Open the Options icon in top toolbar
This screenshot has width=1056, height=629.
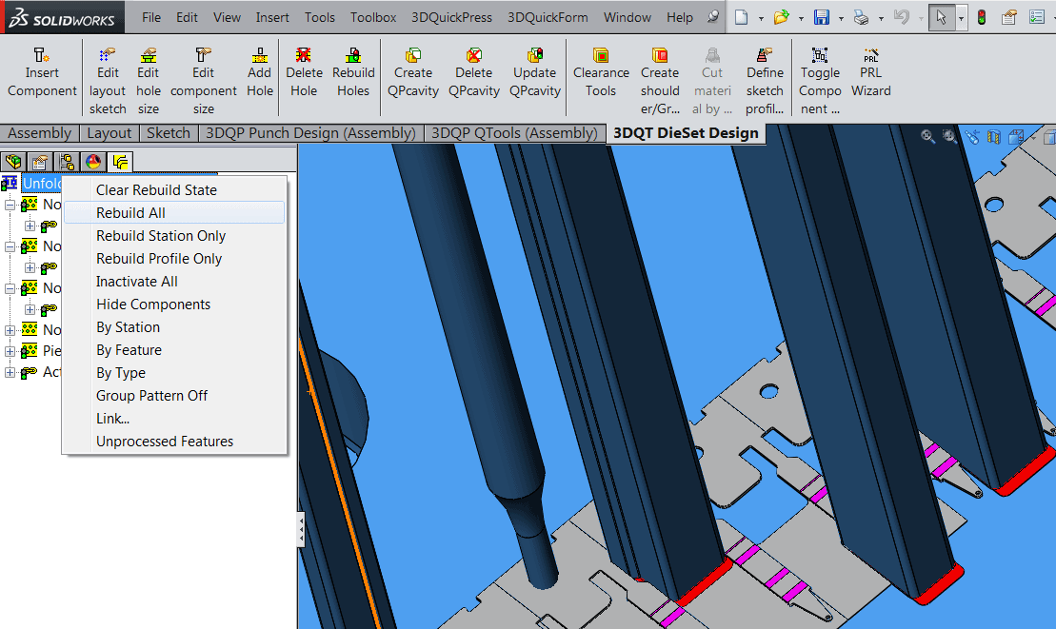point(1037,17)
